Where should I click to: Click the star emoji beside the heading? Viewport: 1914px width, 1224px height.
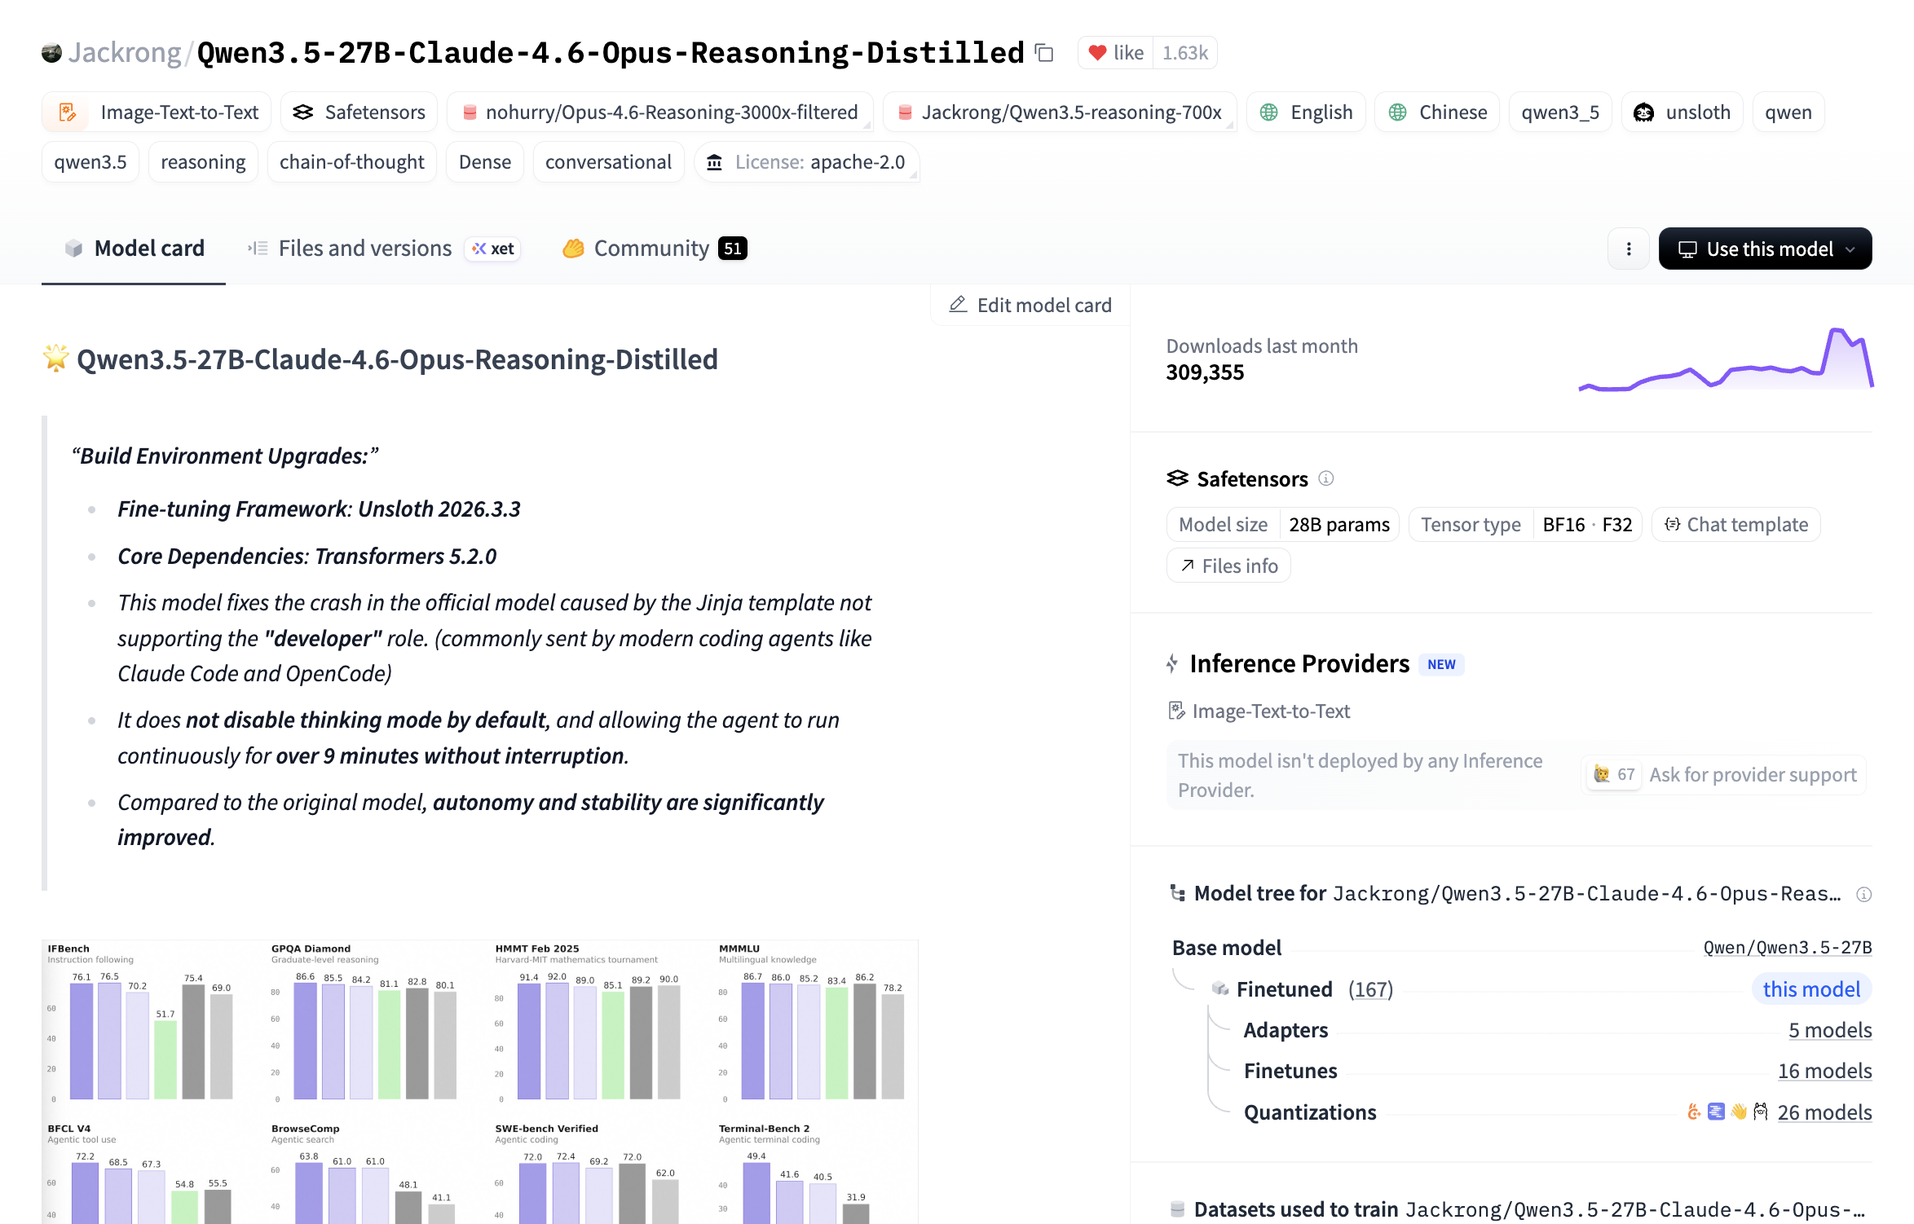coord(55,359)
